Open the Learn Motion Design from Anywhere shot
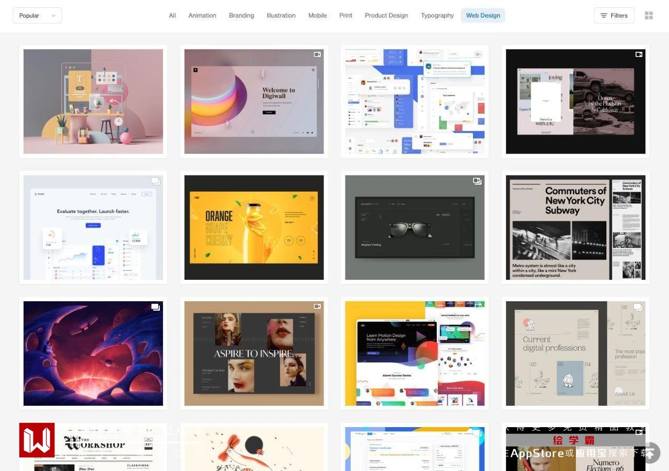Viewport: 669px width, 471px height. click(415, 354)
